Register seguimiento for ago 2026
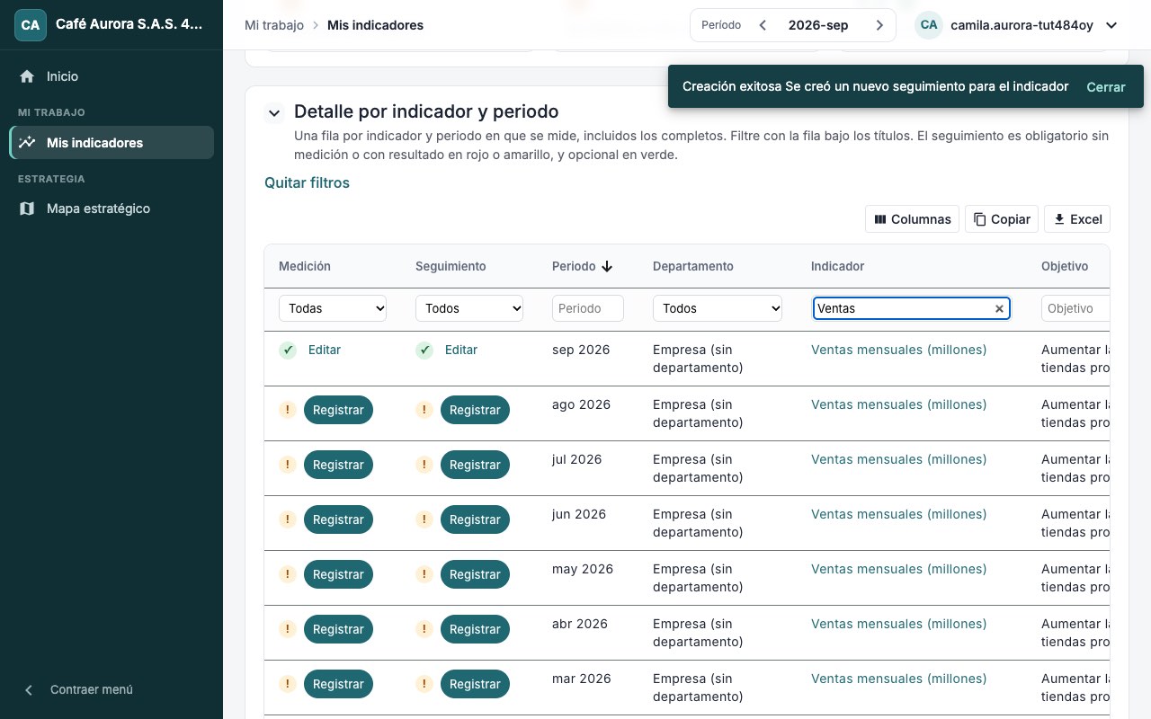Viewport: 1151px width, 719px height. tap(475, 410)
